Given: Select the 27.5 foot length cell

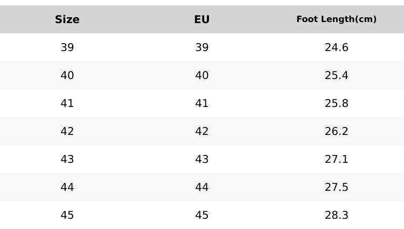Looking at the screenshot, I should [337, 187].
